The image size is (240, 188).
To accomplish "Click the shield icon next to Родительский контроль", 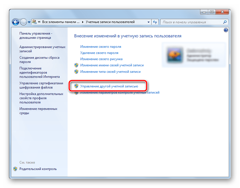I will point(15,169).
